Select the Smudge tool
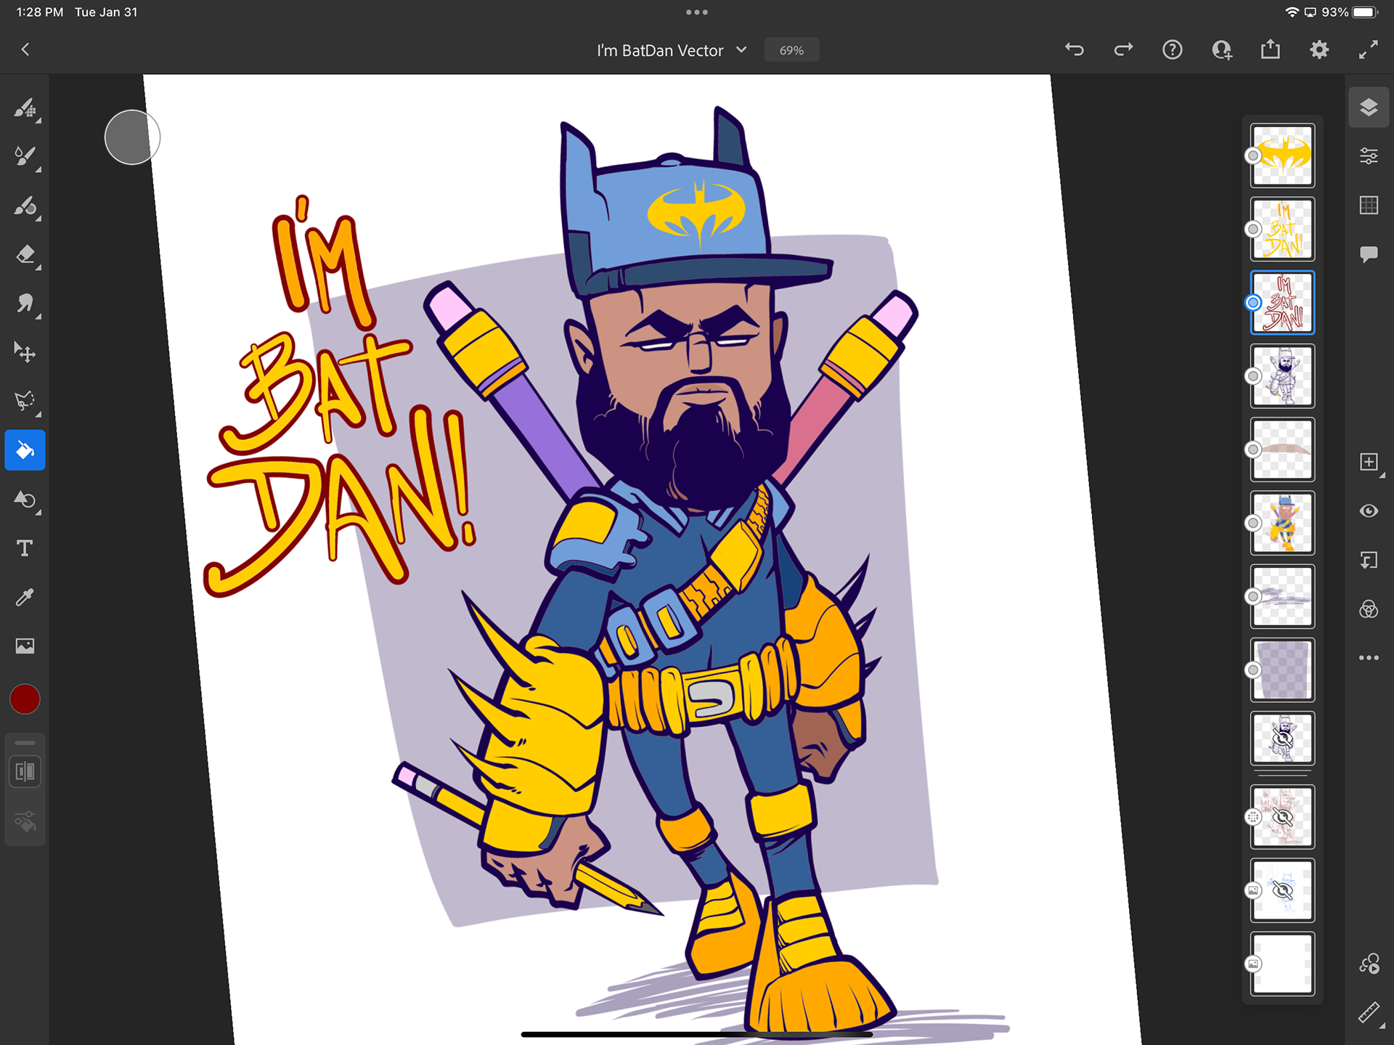 [25, 304]
